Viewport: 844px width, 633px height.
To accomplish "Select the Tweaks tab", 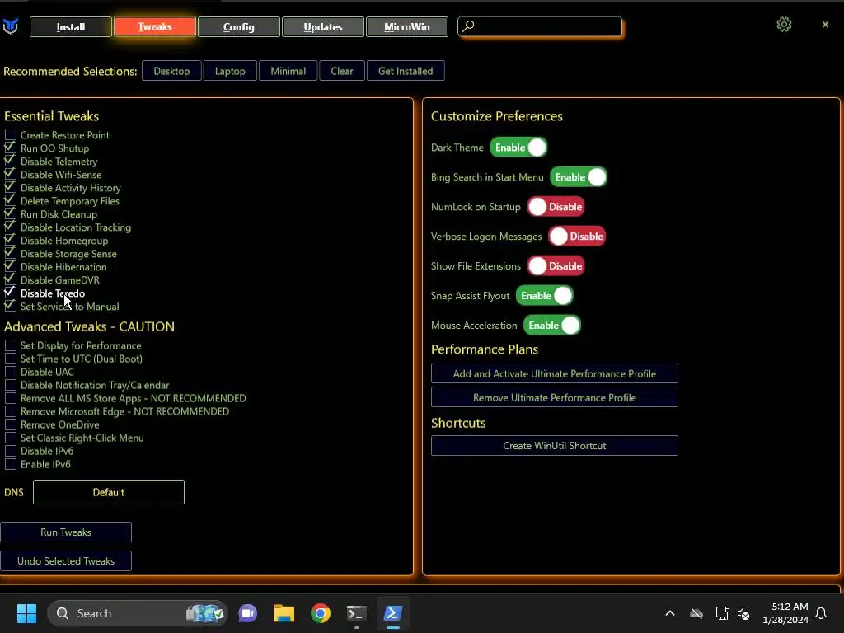I will (154, 27).
